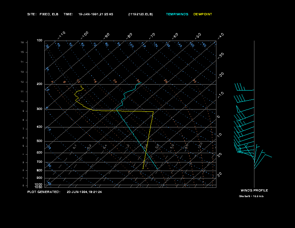Click the 30 temperature label on the right axis
This screenshot has width=295, height=228.
click(x=219, y=174)
